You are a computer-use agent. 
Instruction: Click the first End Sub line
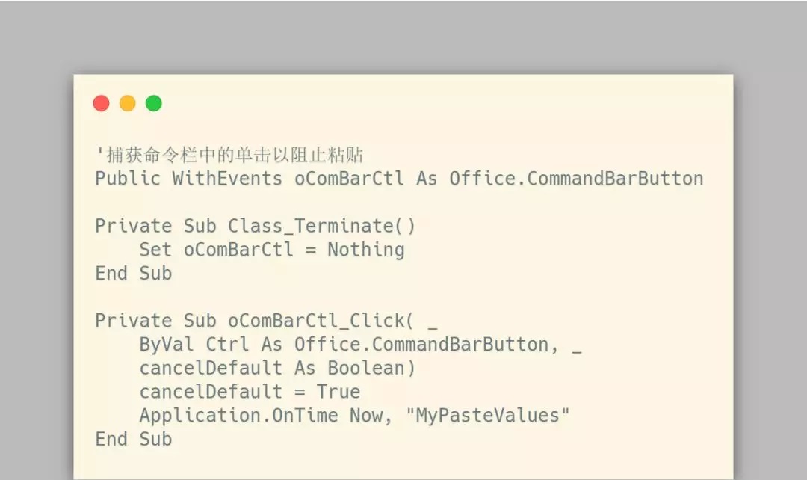click(x=134, y=274)
